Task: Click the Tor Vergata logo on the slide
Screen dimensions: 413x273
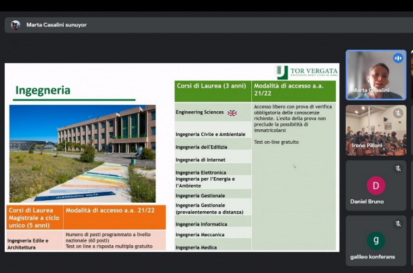Action: pos(306,72)
